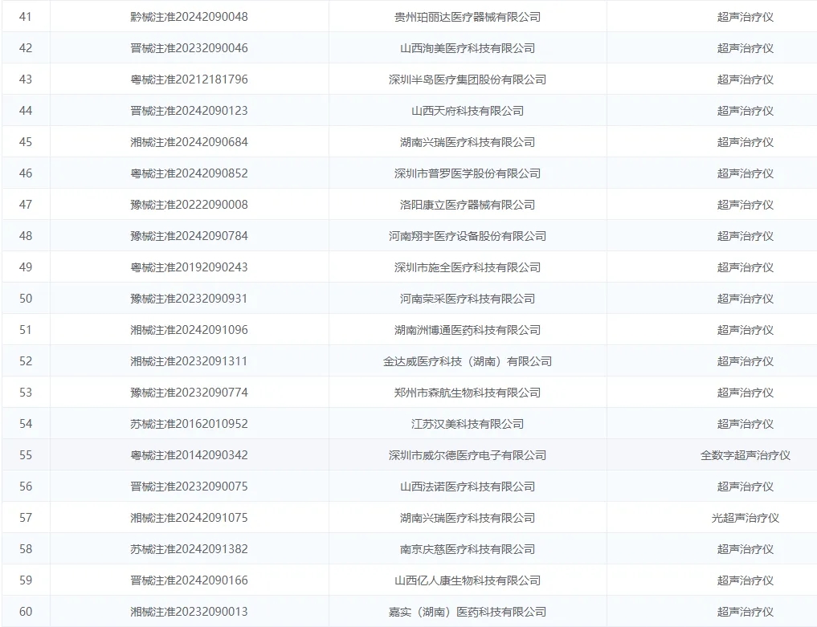Click registration number 苏械注准20242091382

point(189,549)
